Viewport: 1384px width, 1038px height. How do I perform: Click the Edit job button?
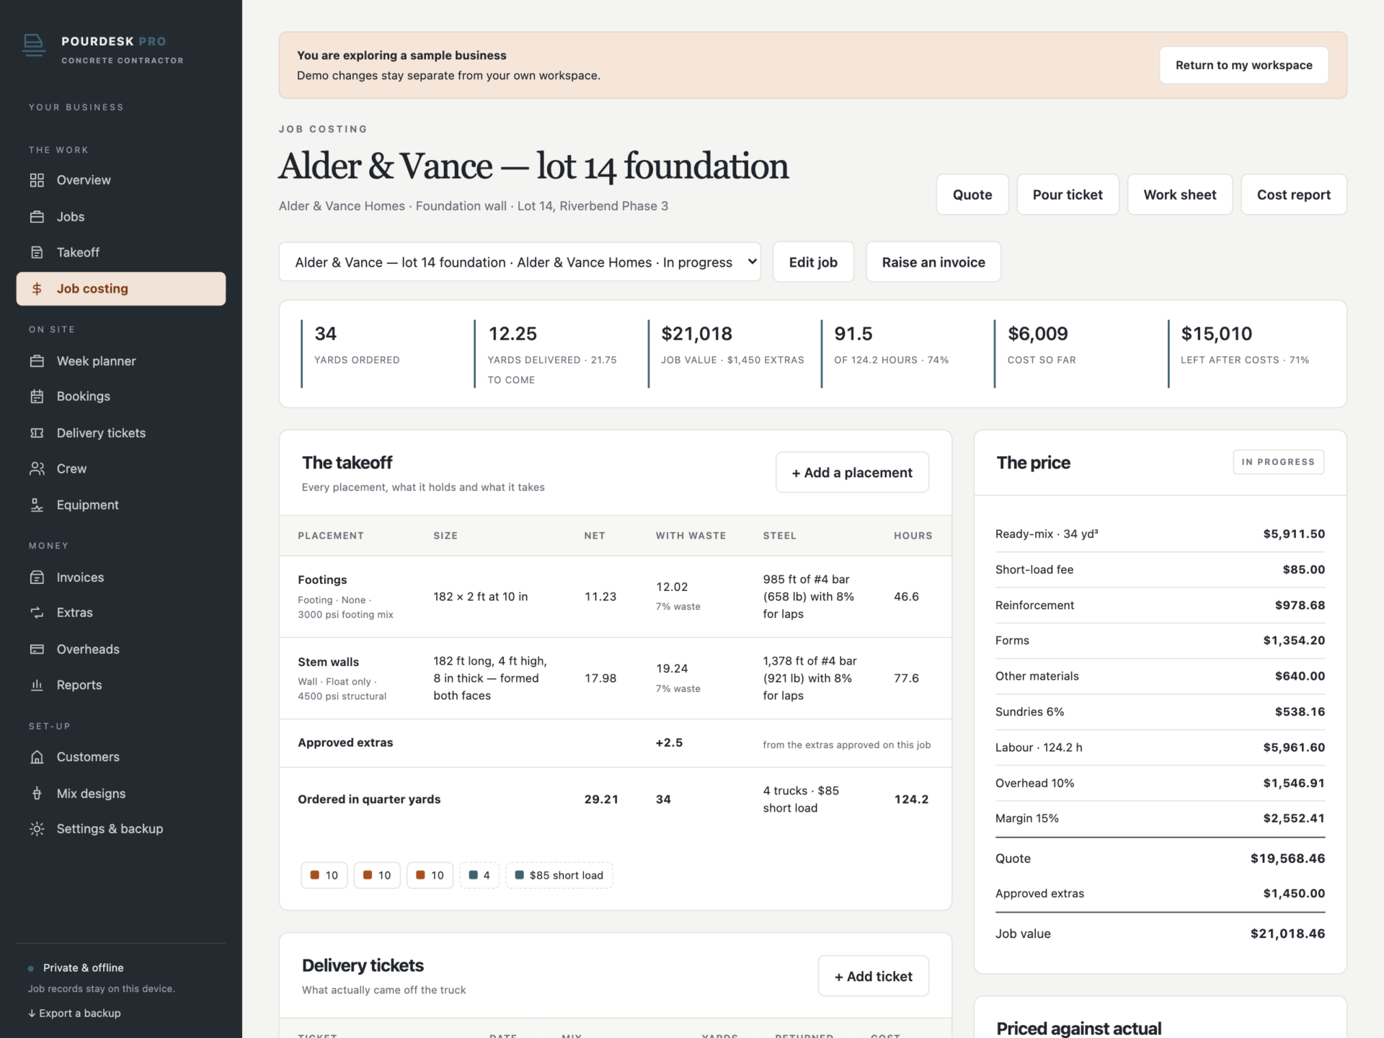(x=813, y=262)
